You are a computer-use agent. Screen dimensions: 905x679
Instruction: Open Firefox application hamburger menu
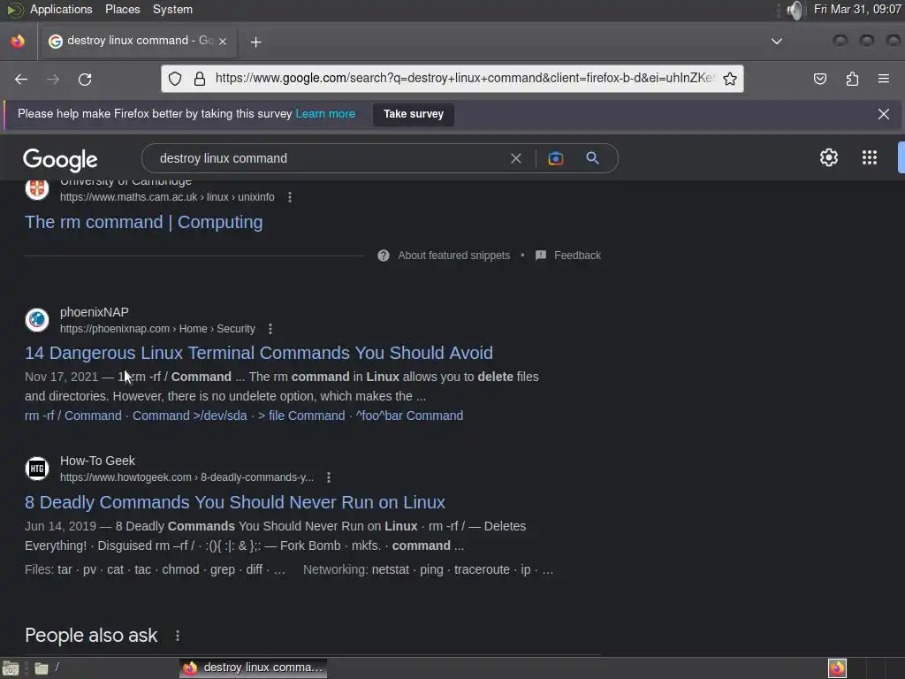(884, 79)
